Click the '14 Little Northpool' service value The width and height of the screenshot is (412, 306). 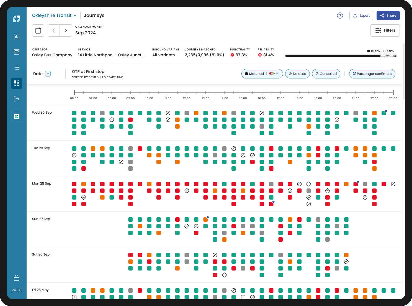[112, 55]
